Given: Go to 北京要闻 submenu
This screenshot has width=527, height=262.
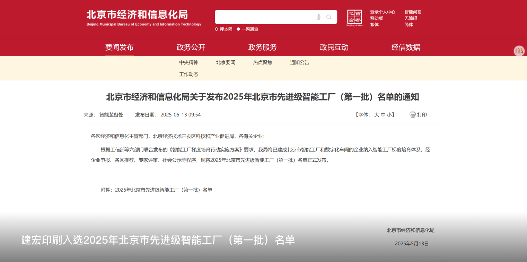Looking at the screenshot, I should point(226,62).
